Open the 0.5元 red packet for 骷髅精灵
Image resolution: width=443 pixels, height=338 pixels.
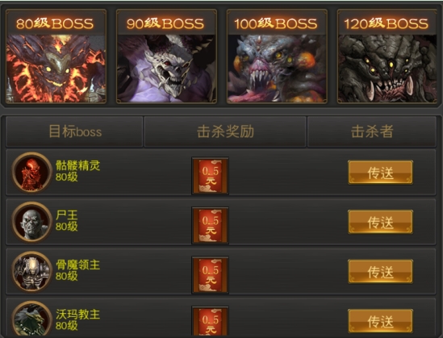[210, 176]
